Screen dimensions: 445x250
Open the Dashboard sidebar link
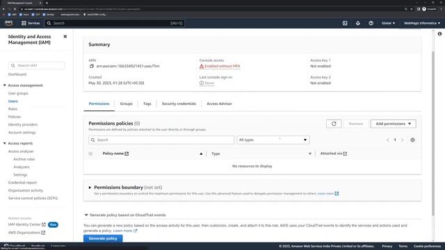click(17, 74)
